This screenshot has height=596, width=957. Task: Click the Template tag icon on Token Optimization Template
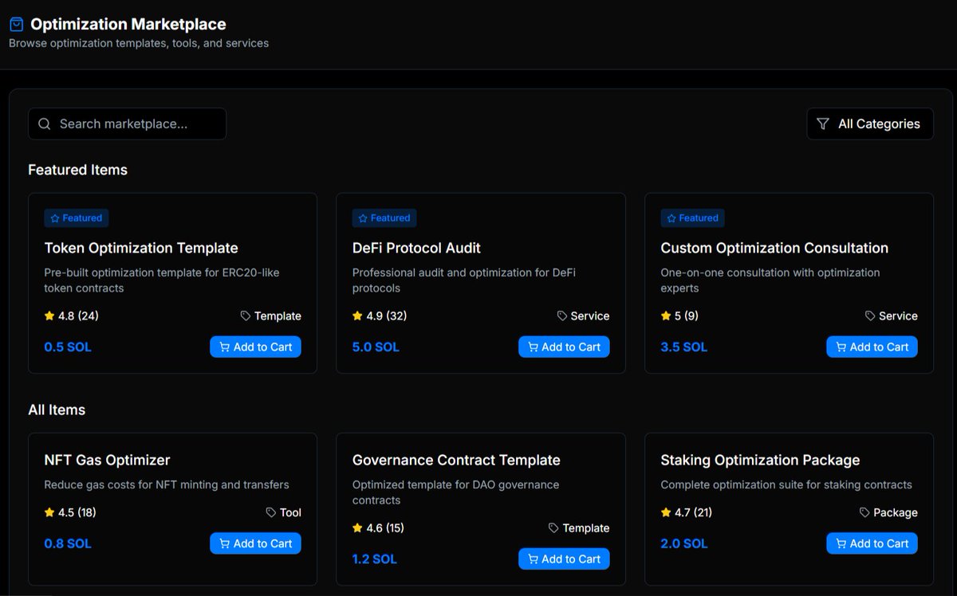click(x=246, y=316)
